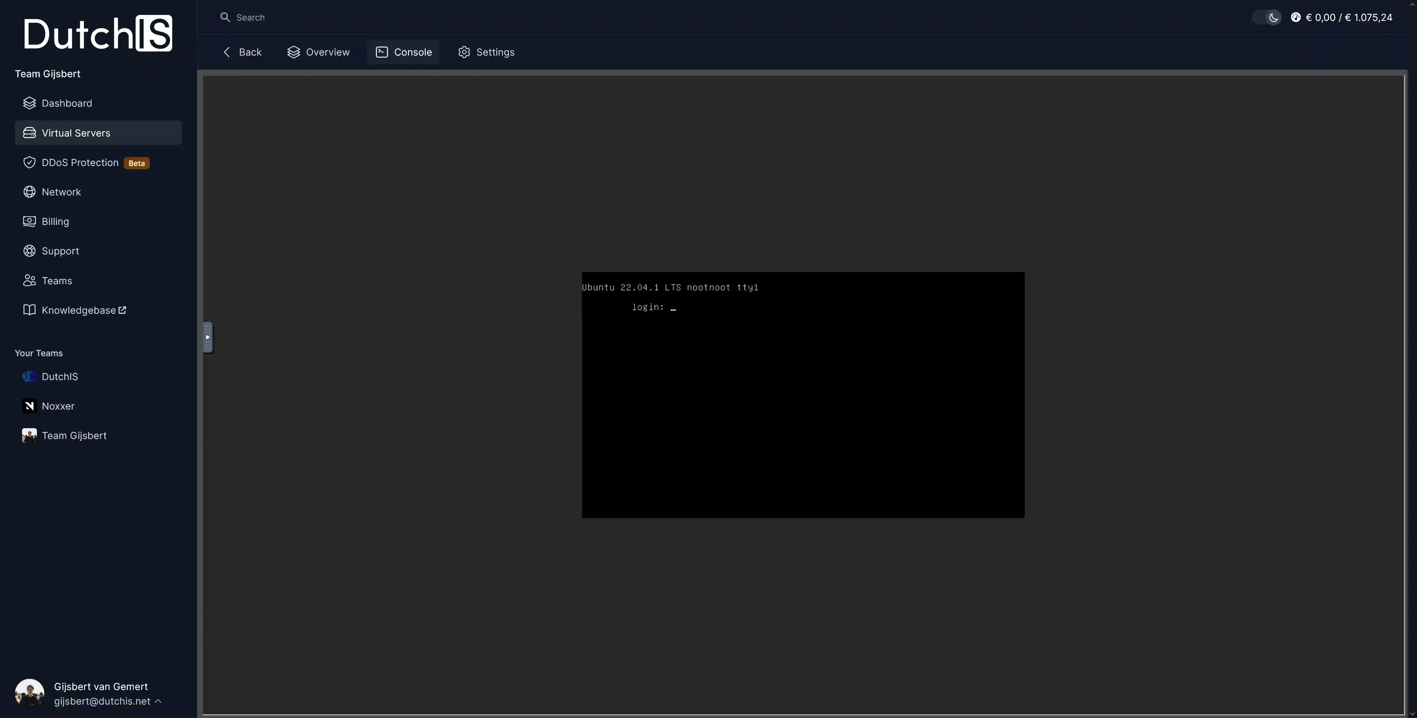
Task: Click the Overview layers icon
Action: click(x=294, y=52)
